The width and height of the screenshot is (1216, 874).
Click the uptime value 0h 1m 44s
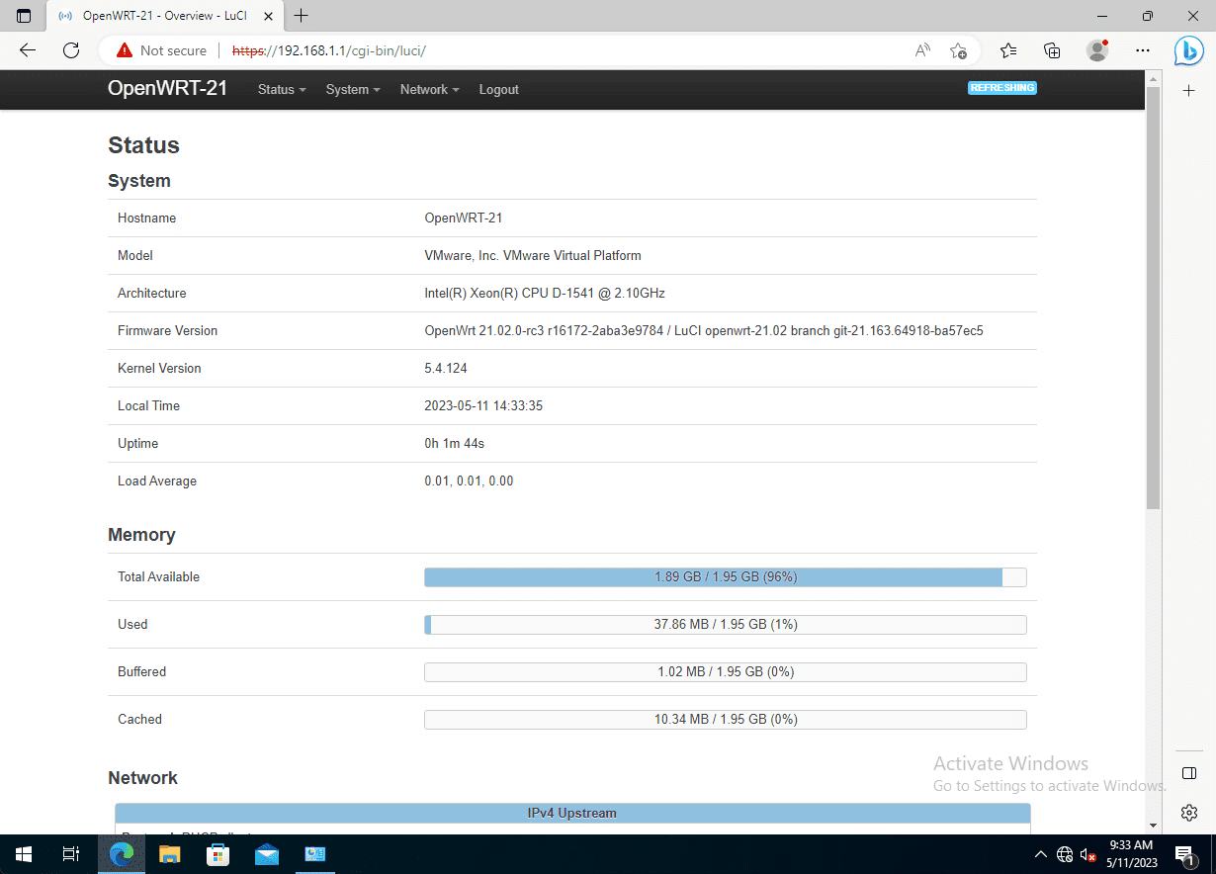pyautogui.click(x=455, y=443)
